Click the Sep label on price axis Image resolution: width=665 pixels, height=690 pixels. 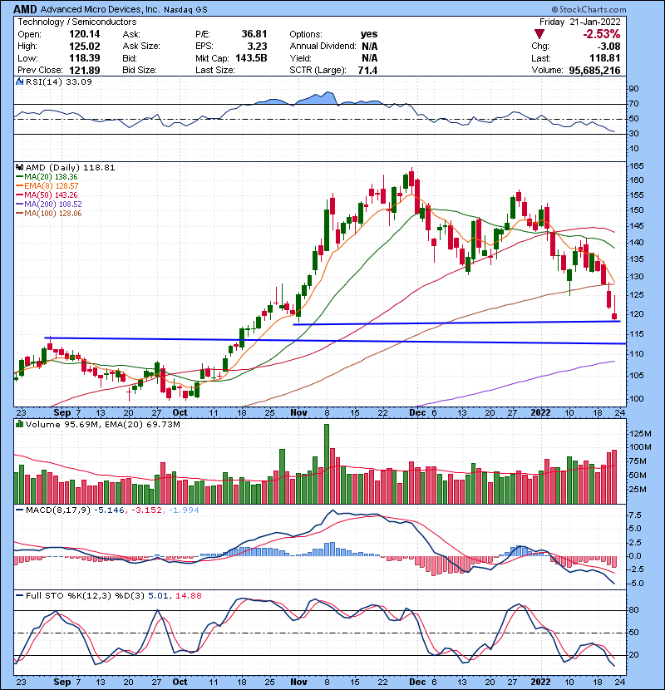(x=62, y=412)
